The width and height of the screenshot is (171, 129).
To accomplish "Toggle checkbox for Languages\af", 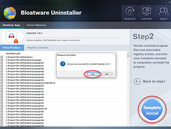I will [x=2, y=63].
